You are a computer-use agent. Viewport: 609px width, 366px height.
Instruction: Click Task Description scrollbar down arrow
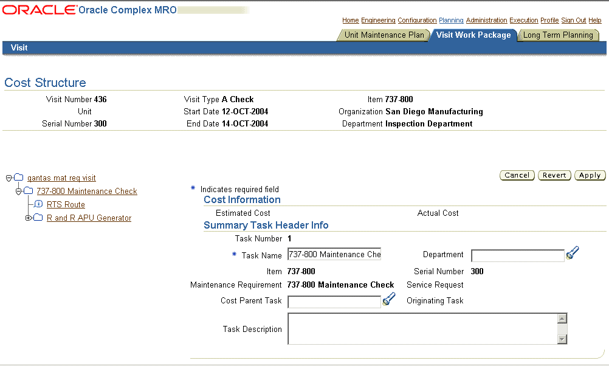click(x=562, y=339)
